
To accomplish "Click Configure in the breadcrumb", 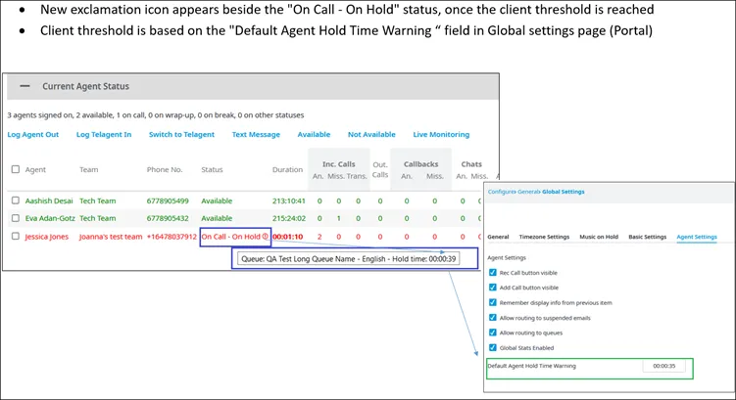I will click(x=501, y=192).
